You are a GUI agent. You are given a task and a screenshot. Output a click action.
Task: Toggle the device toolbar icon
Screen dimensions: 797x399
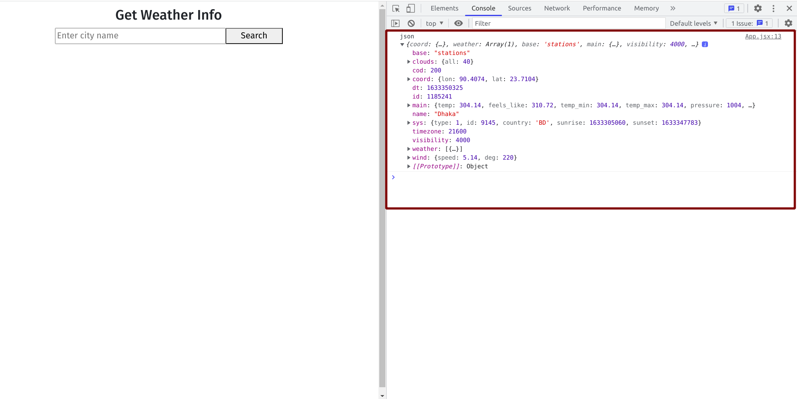point(410,8)
